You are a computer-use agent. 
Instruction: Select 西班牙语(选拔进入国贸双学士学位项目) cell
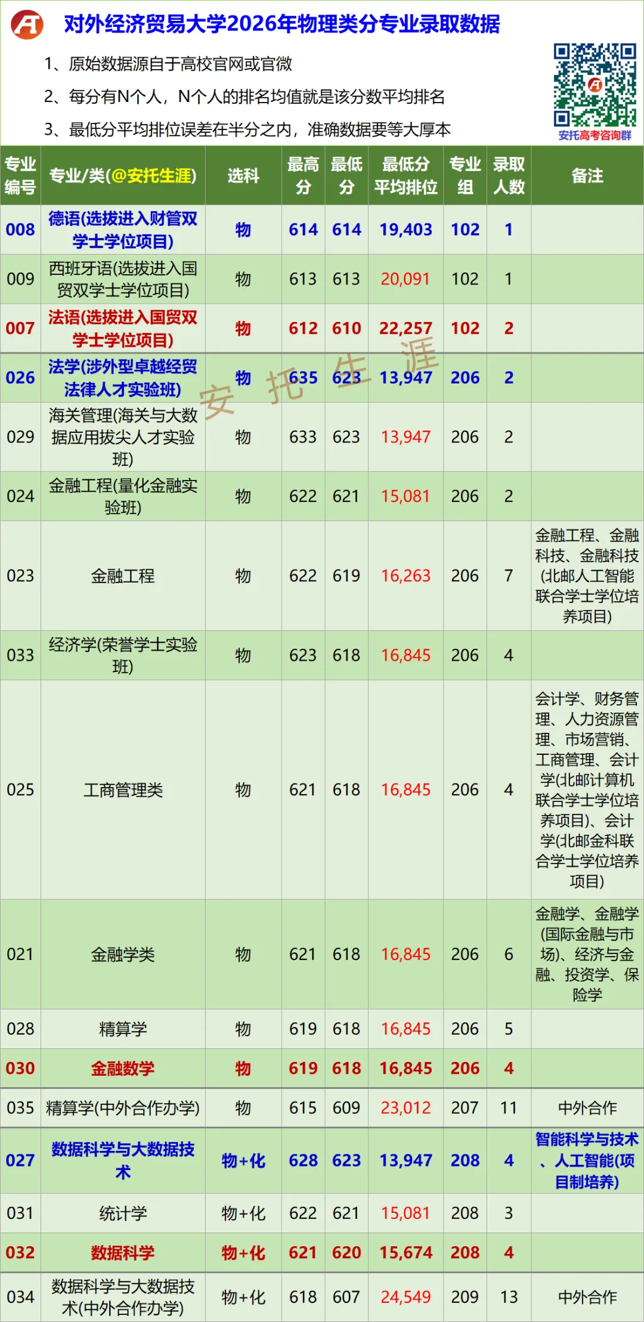point(123,279)
